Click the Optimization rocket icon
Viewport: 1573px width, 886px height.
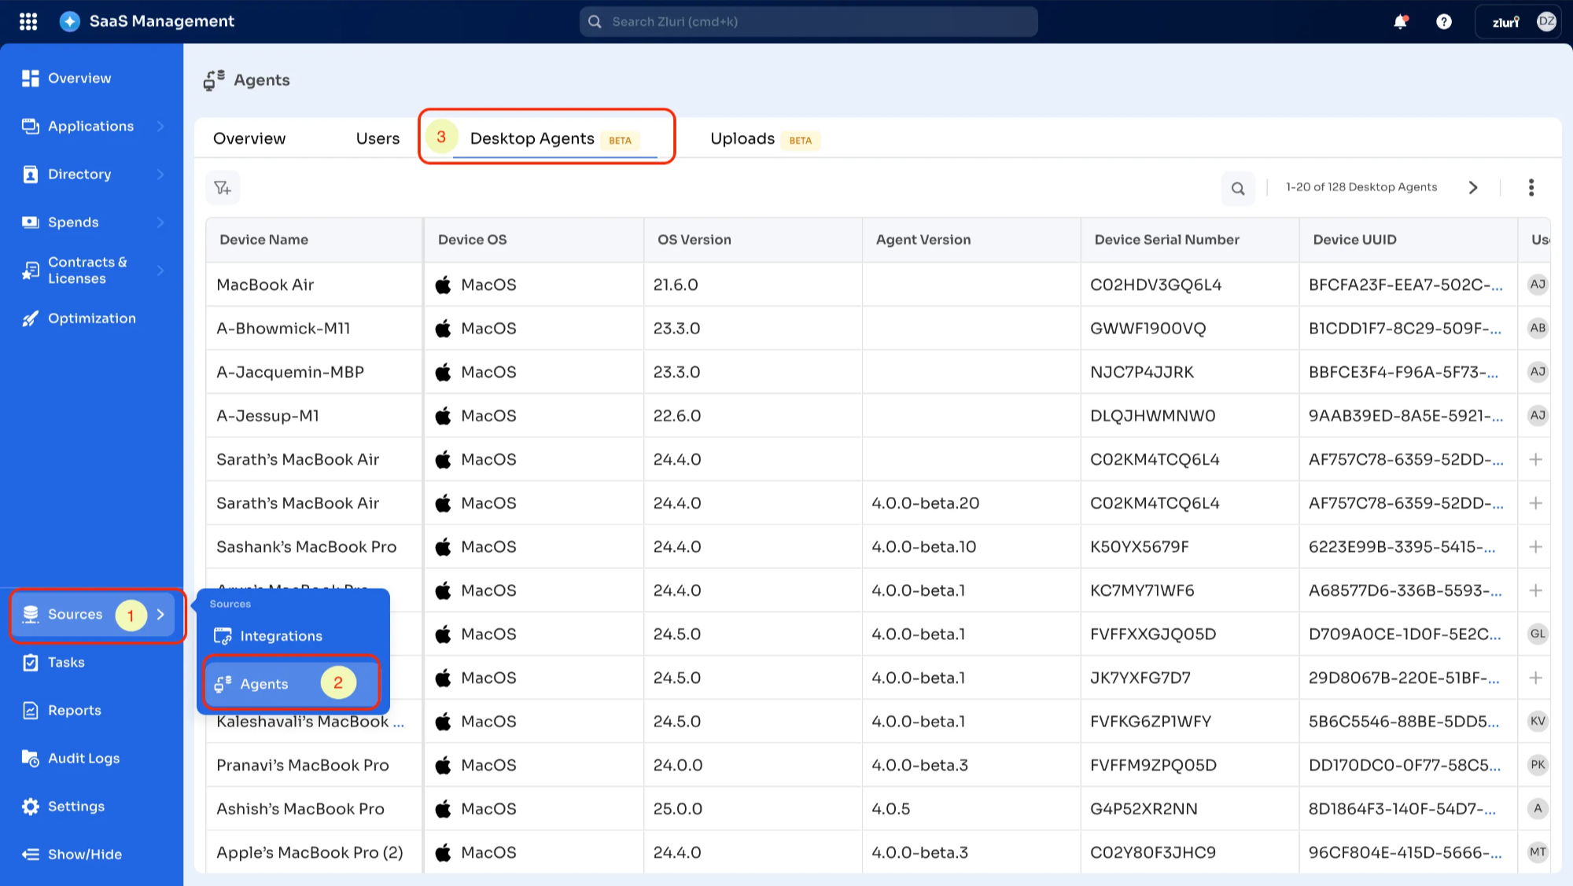[30, 318]
